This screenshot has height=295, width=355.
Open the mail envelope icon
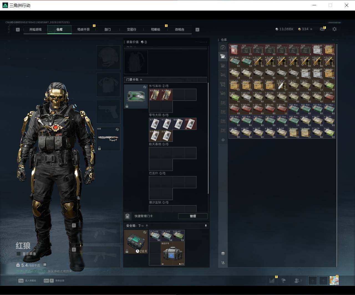pyautogui.click(x=322, y=29)
